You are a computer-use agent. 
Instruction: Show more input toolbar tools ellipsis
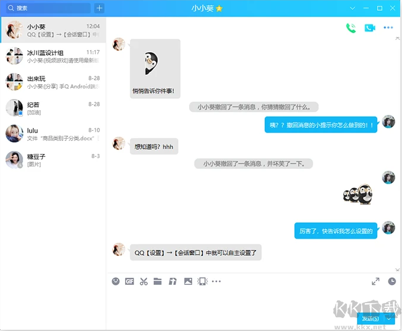(216, 281)
